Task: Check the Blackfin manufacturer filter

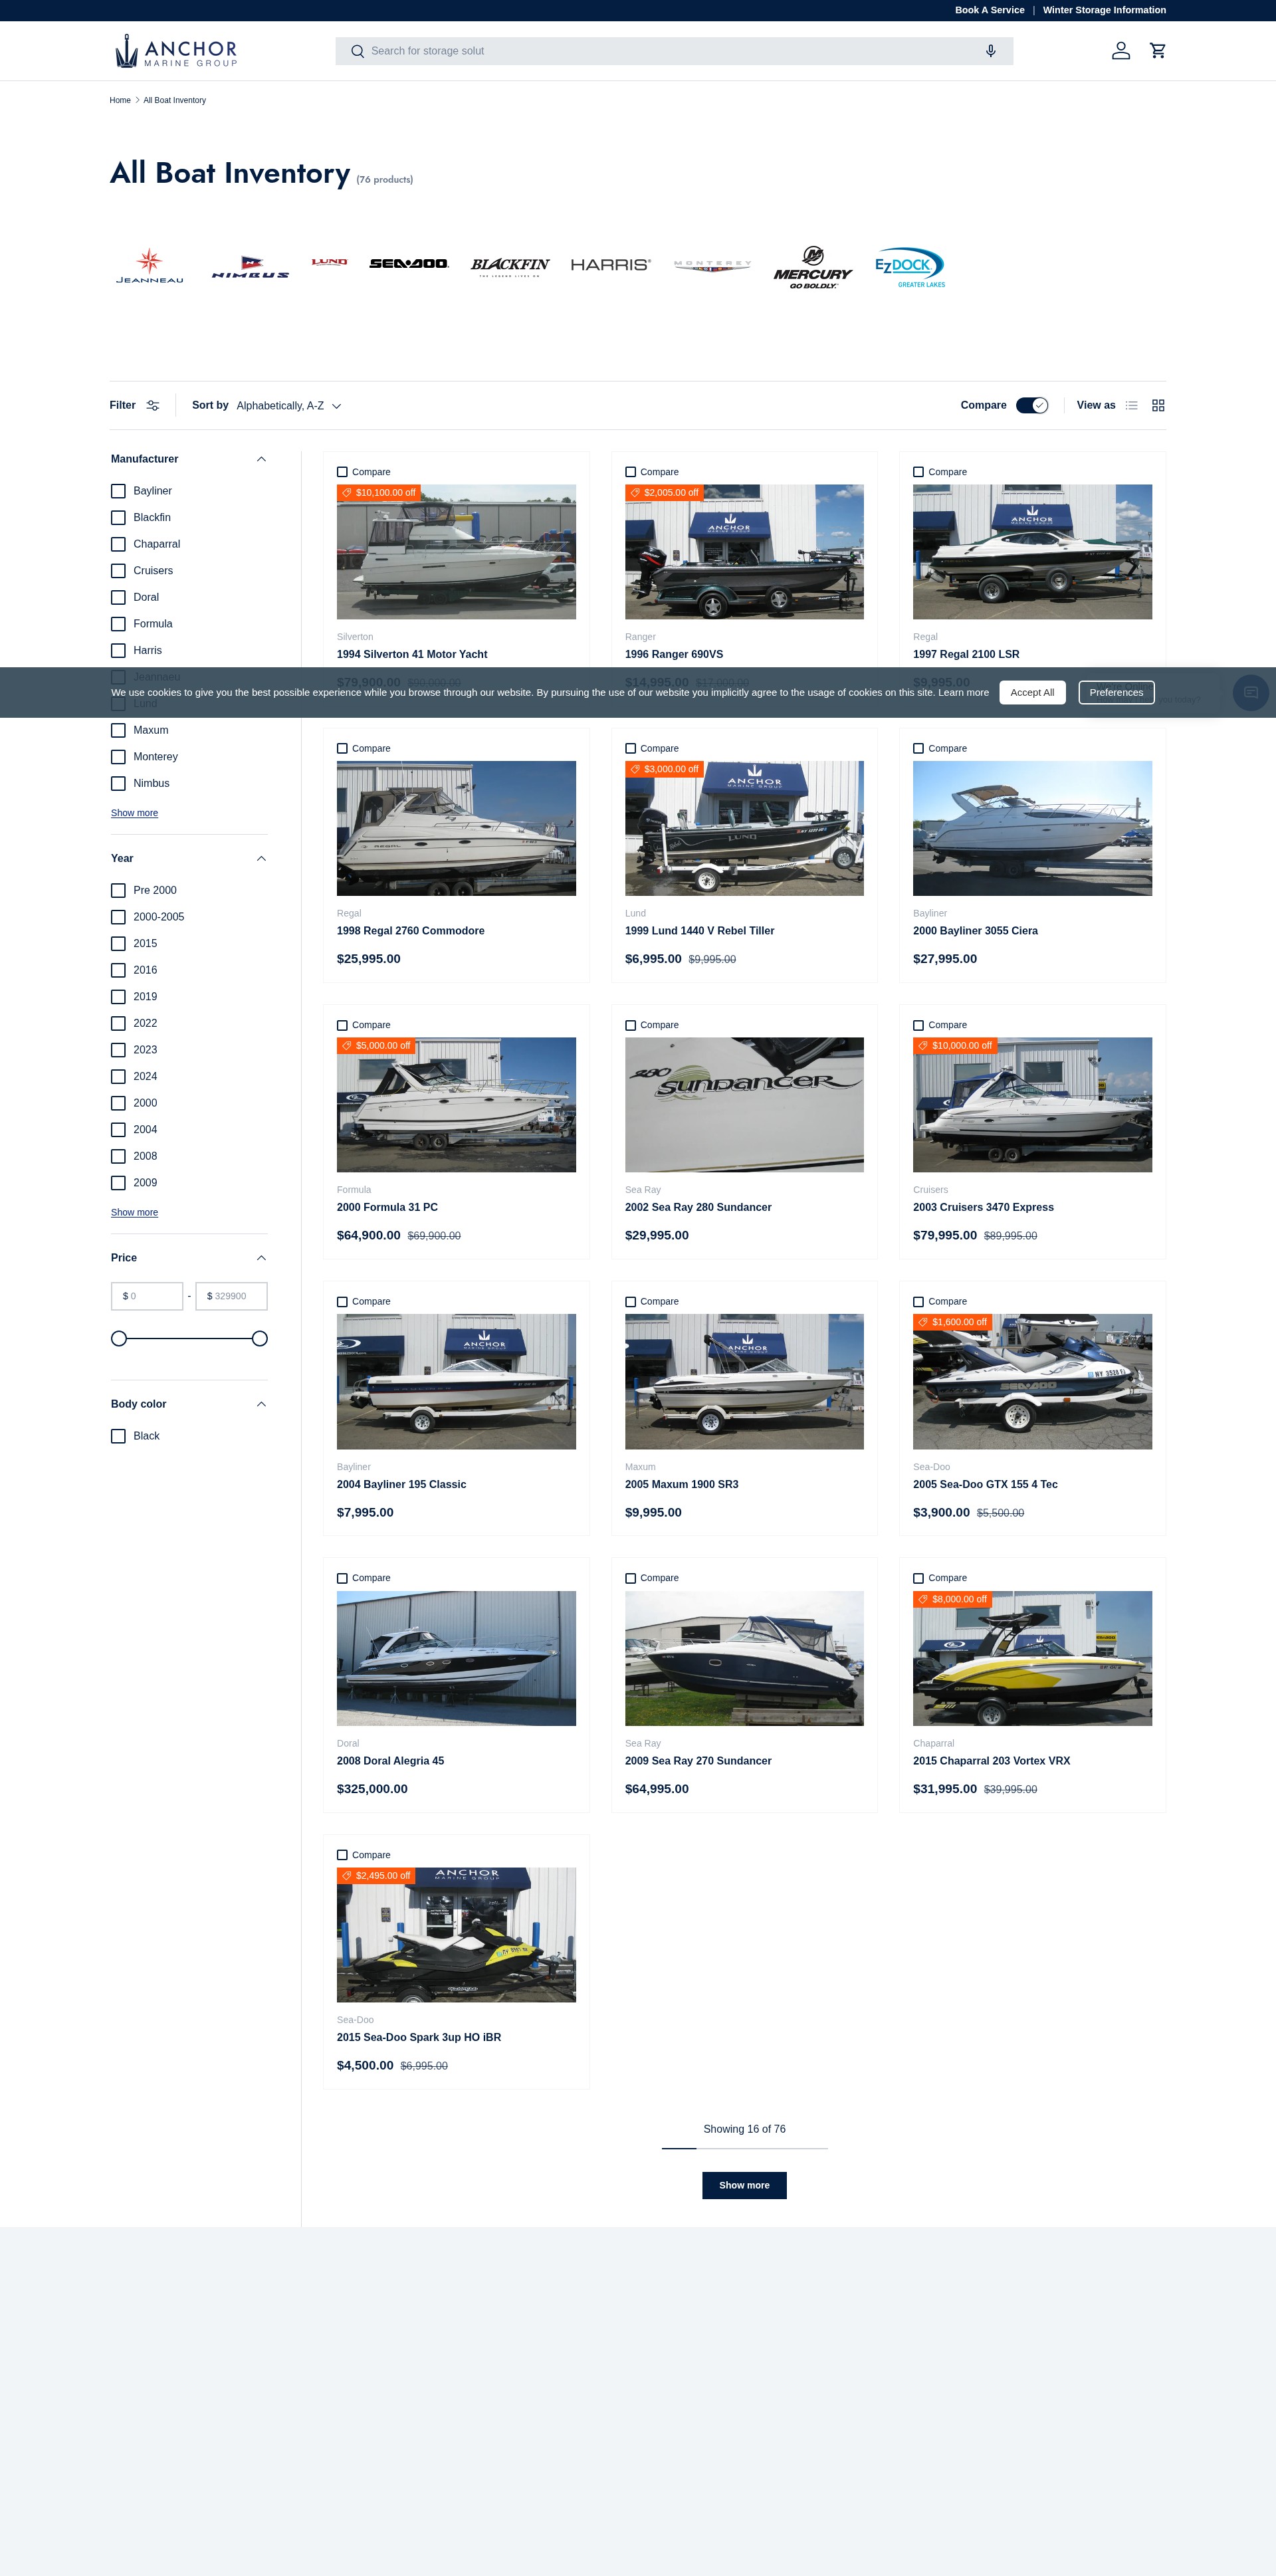Action: coord(118,518)
